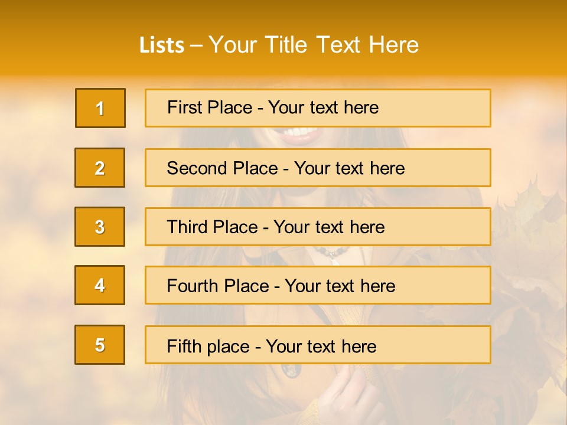Select the number 4 box
Image resolution: width=567 pixels, height=425 pixels.
100,285
